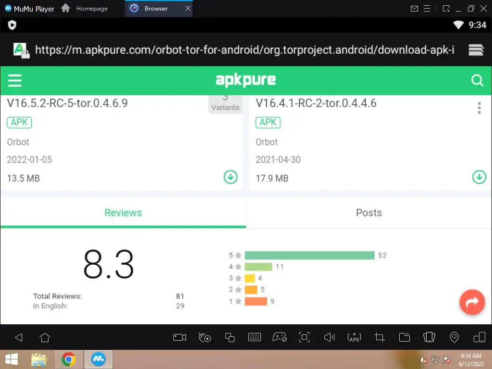Screen dimensions: 492x369
Task: Click the 5 star rating bar
Action: click(309, 256)
